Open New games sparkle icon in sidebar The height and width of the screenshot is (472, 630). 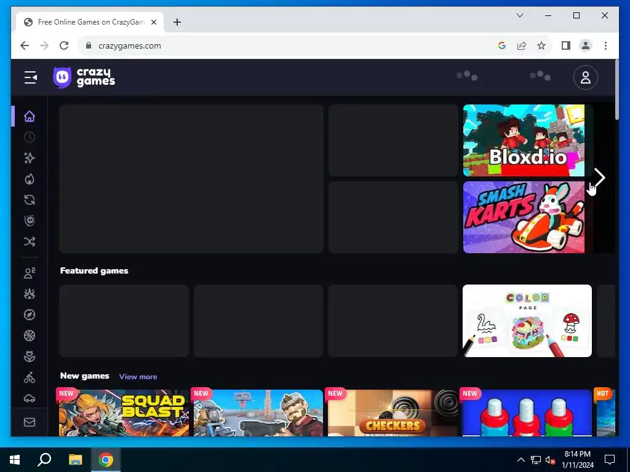30,158
